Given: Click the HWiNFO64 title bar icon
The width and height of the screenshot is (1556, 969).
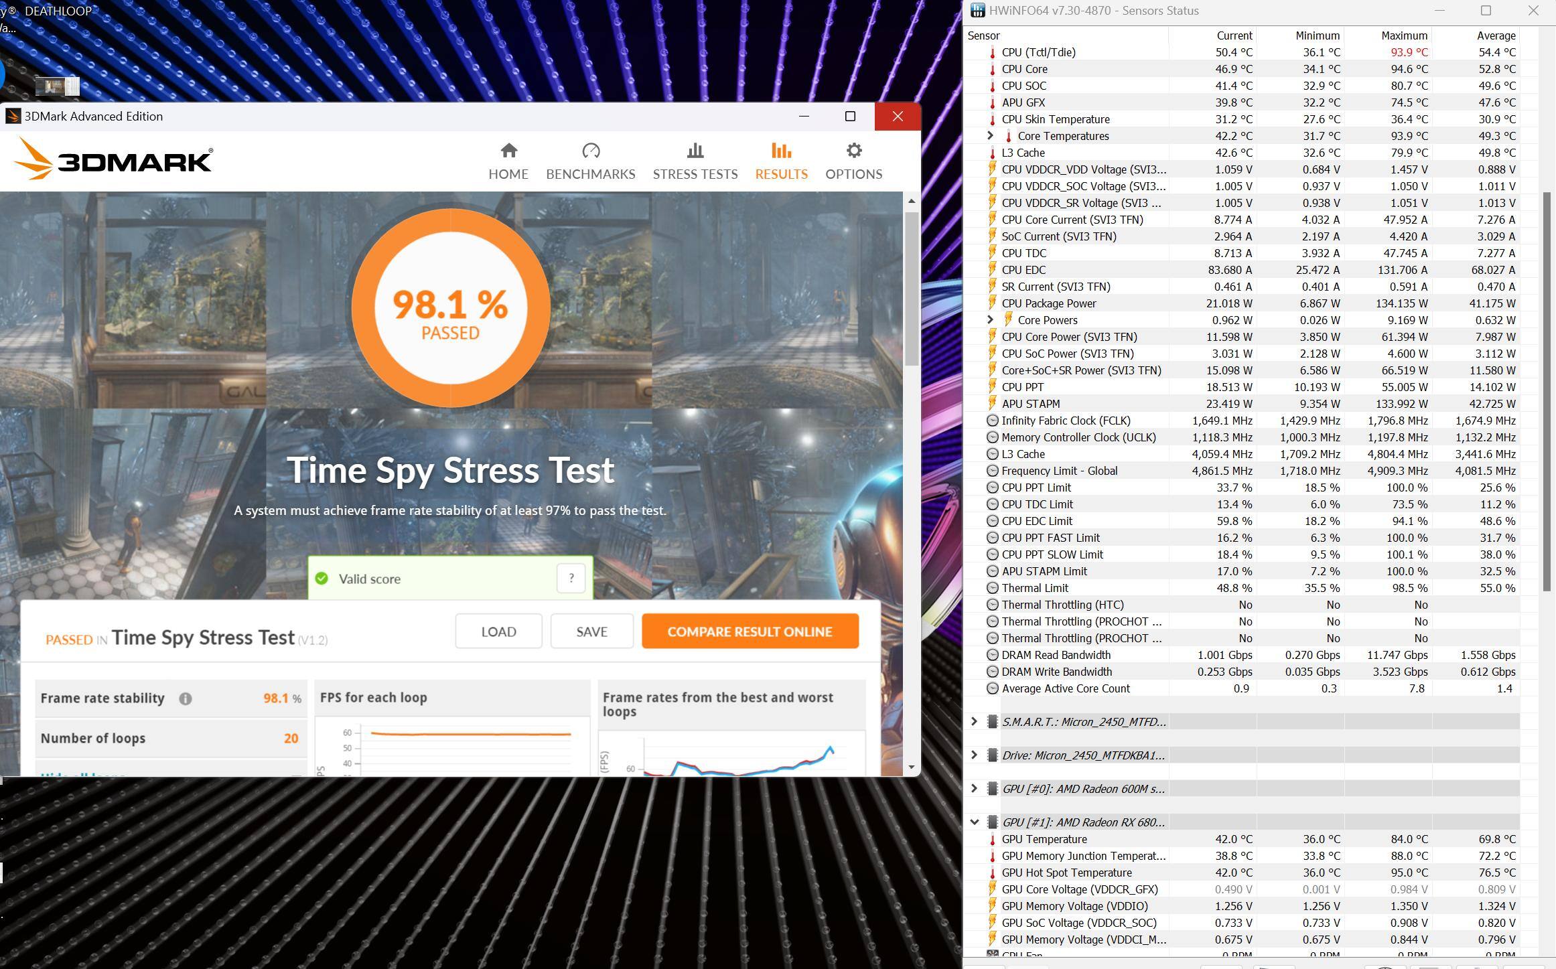Looking at the screenshot, I should [977, 11].
